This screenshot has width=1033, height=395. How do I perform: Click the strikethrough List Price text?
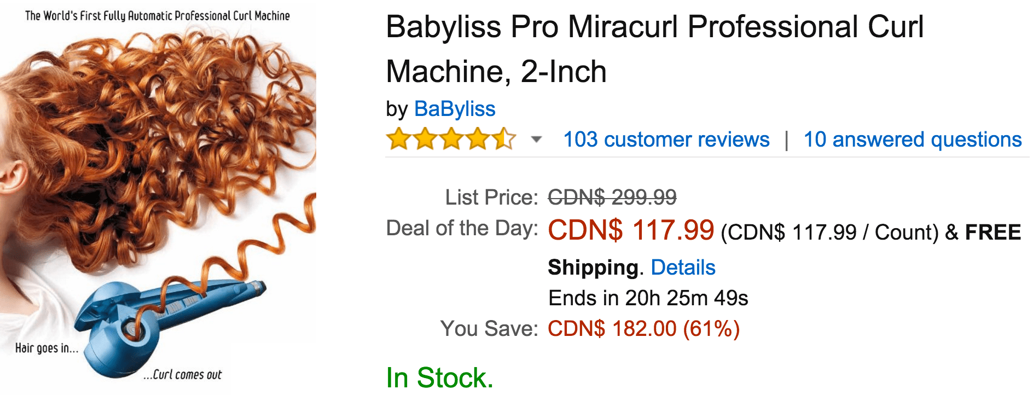[x=612, y=197]
